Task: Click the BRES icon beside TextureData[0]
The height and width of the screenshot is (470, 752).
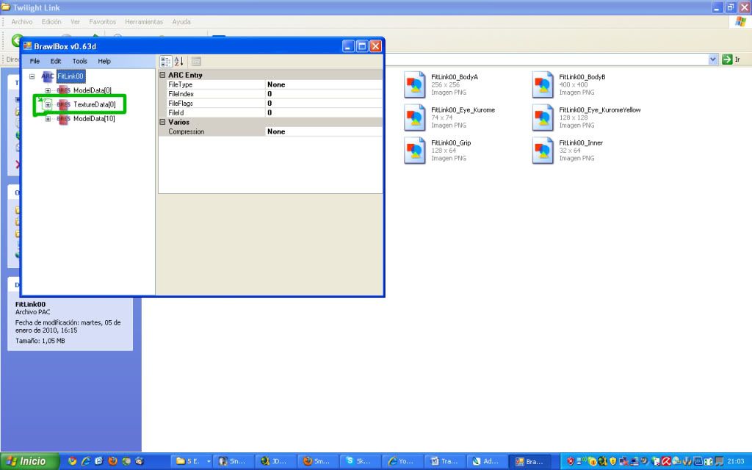Action: pyautogui.click(x=64, y=105)
